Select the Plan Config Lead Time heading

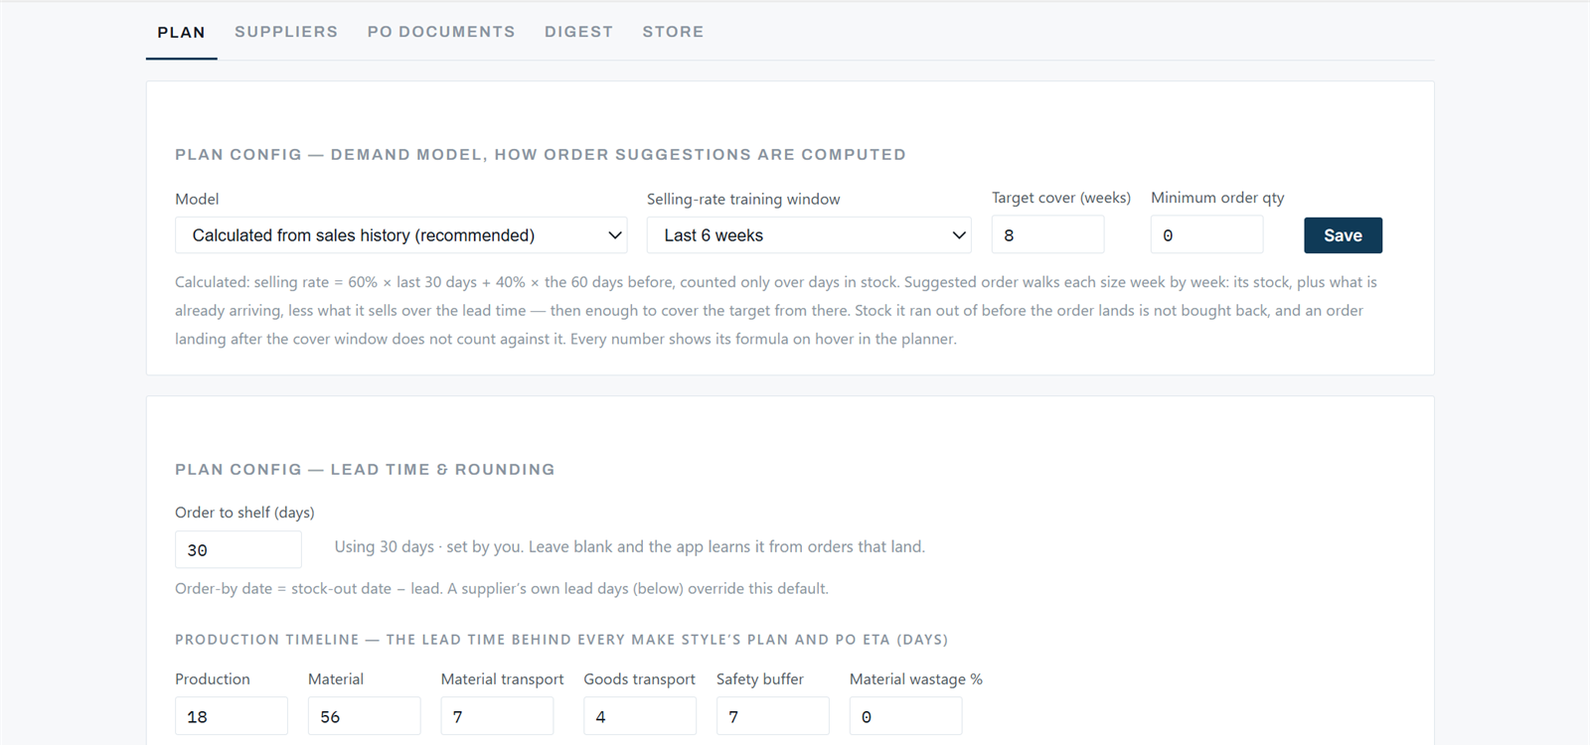[365, 469]
